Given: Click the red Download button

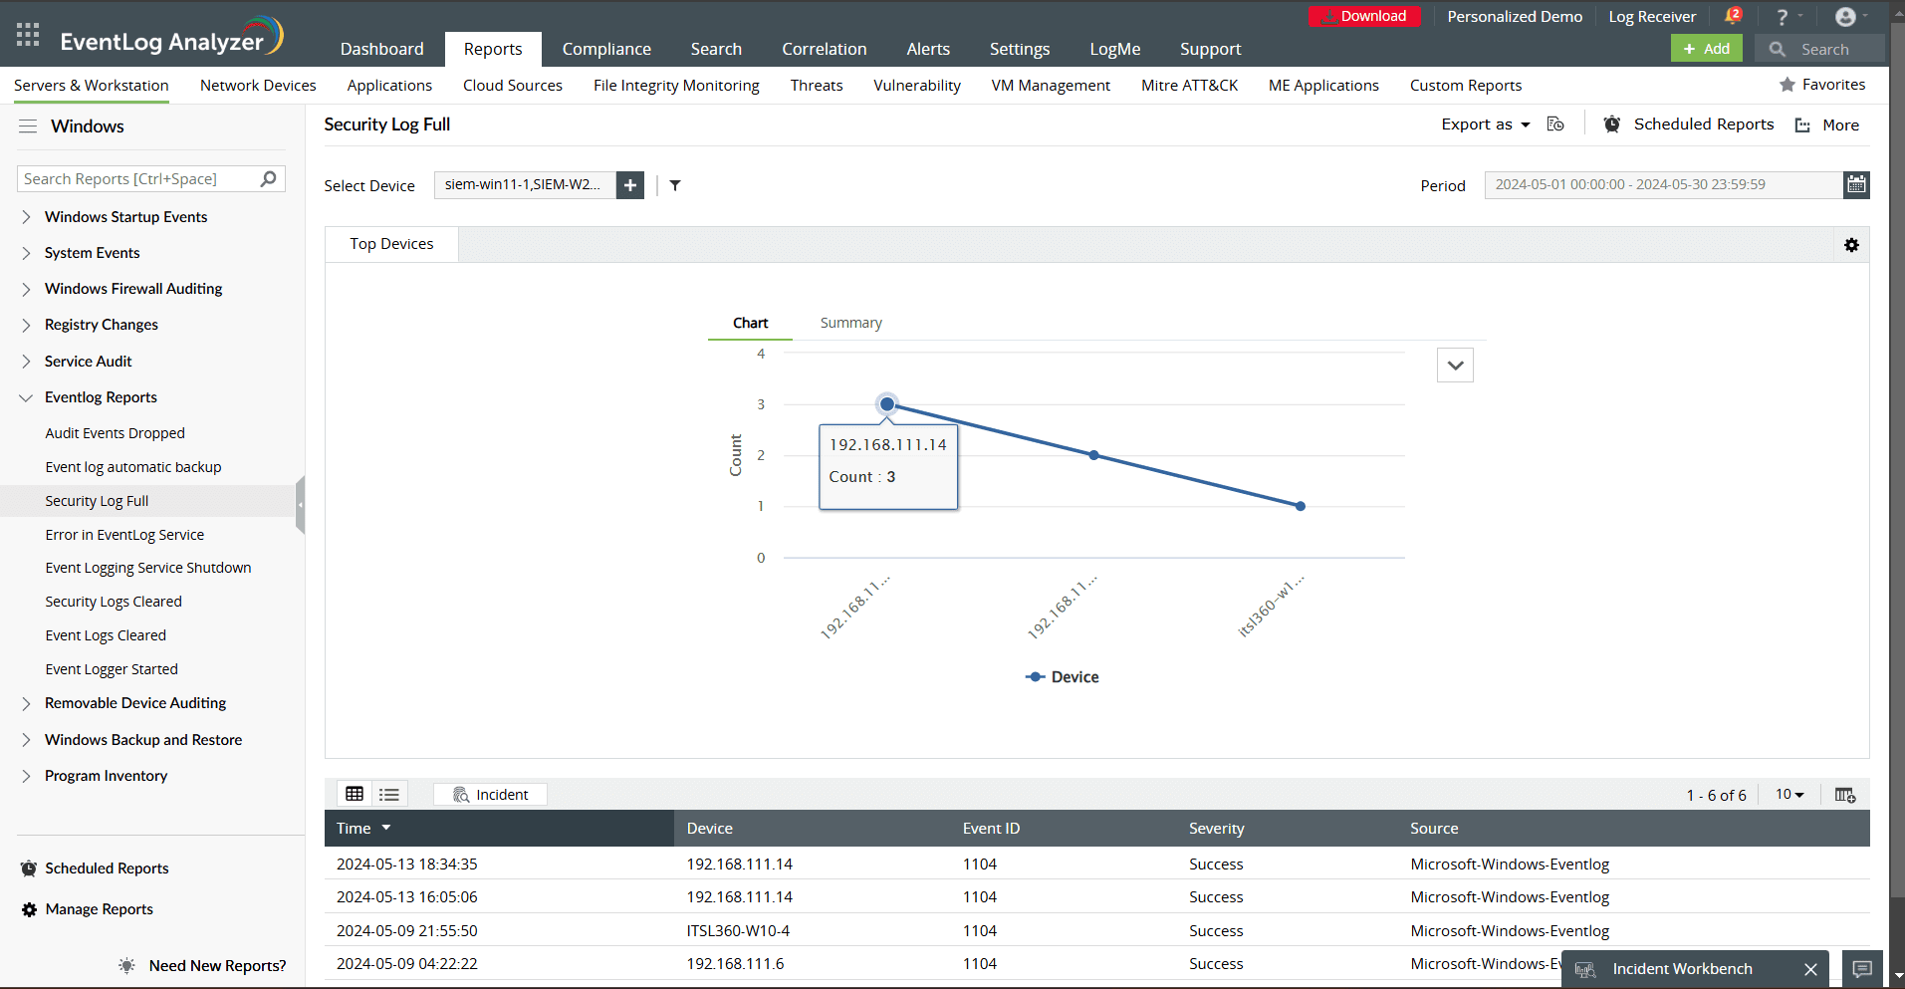Looking at the screenshot, I should coord(1364,16).
